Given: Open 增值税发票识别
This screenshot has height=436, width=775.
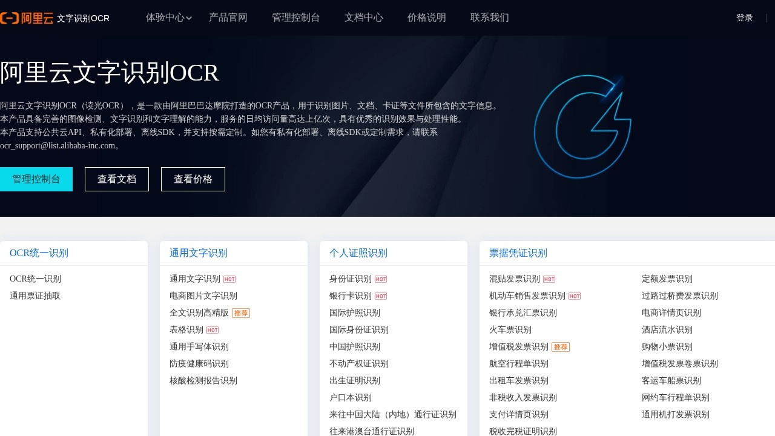Looking at the screenshot, I should (x=519, y=347).
